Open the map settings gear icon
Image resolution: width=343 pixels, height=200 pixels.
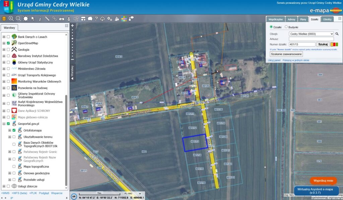point(110,19)
